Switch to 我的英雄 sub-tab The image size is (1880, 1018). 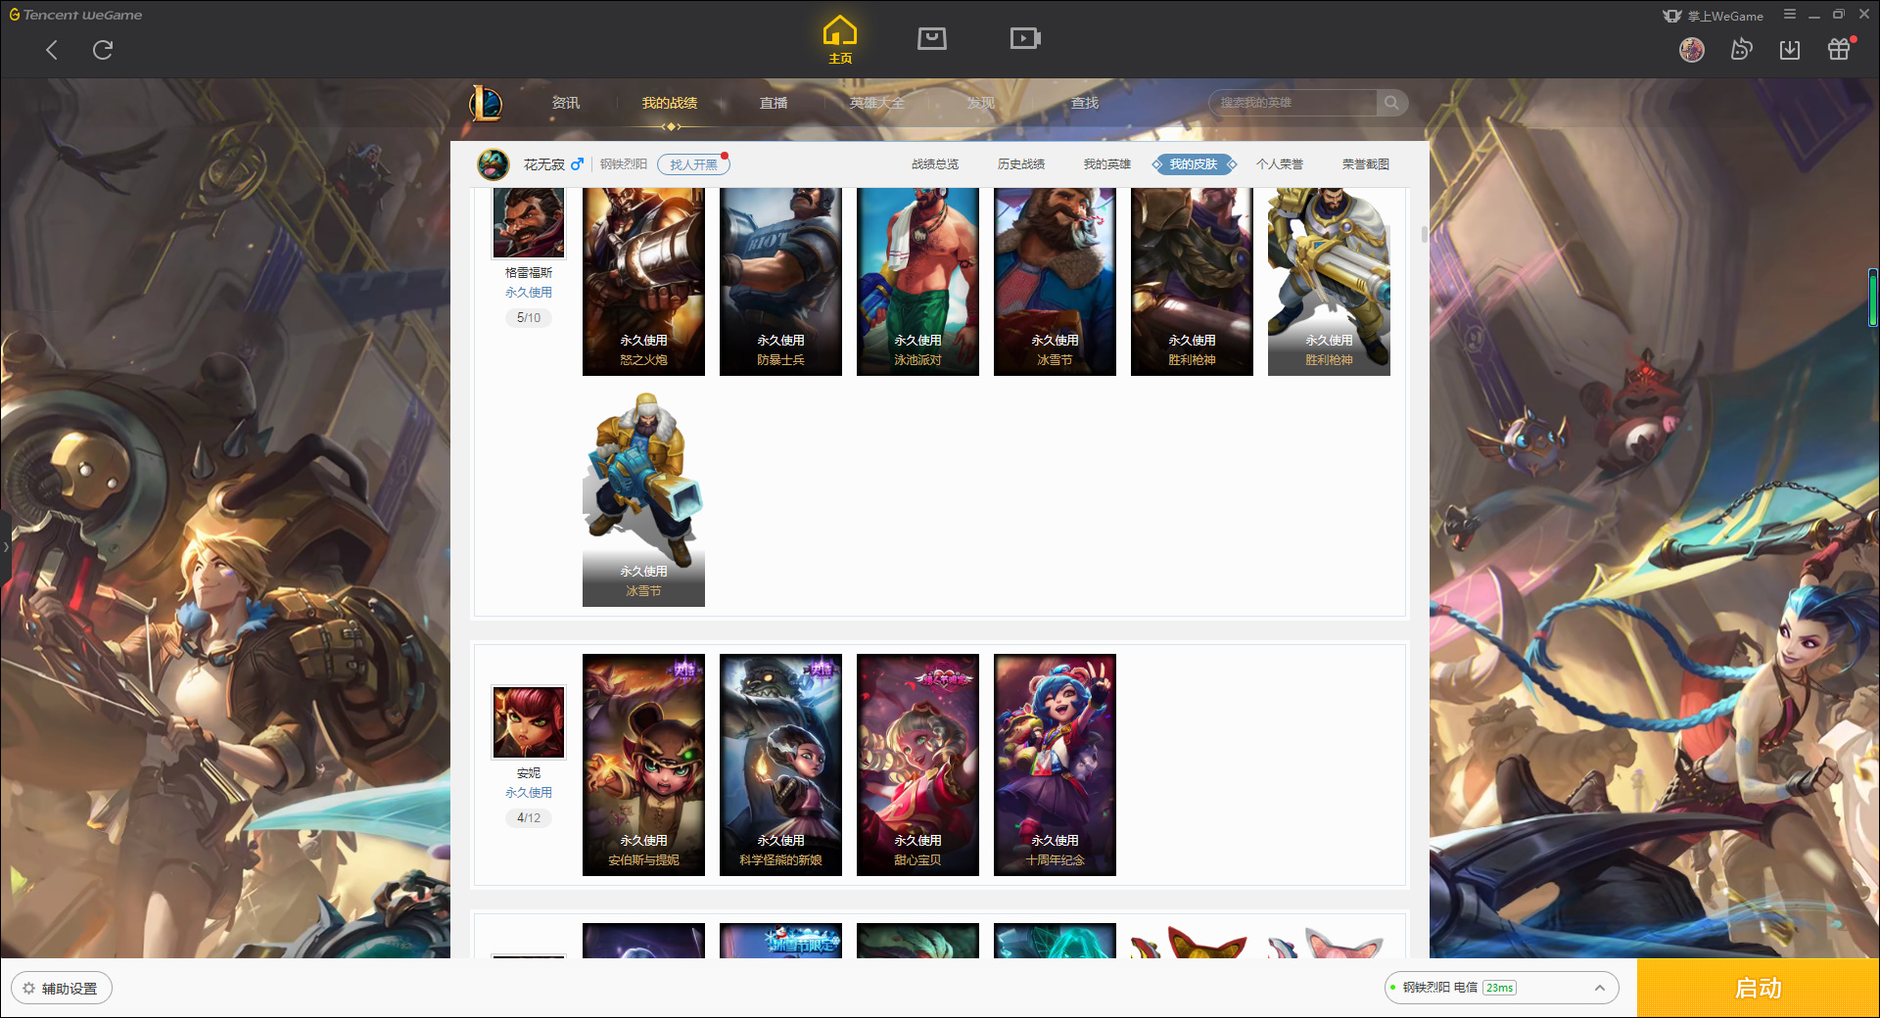(1107, 164)
